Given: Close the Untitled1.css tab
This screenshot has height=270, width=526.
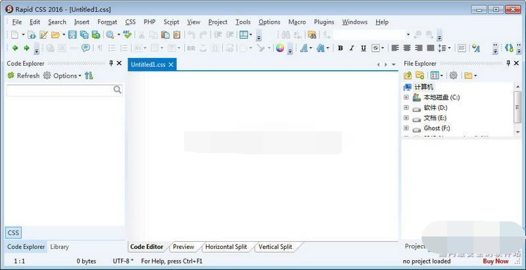Looking at the screenshot, I should pos(171,64).
